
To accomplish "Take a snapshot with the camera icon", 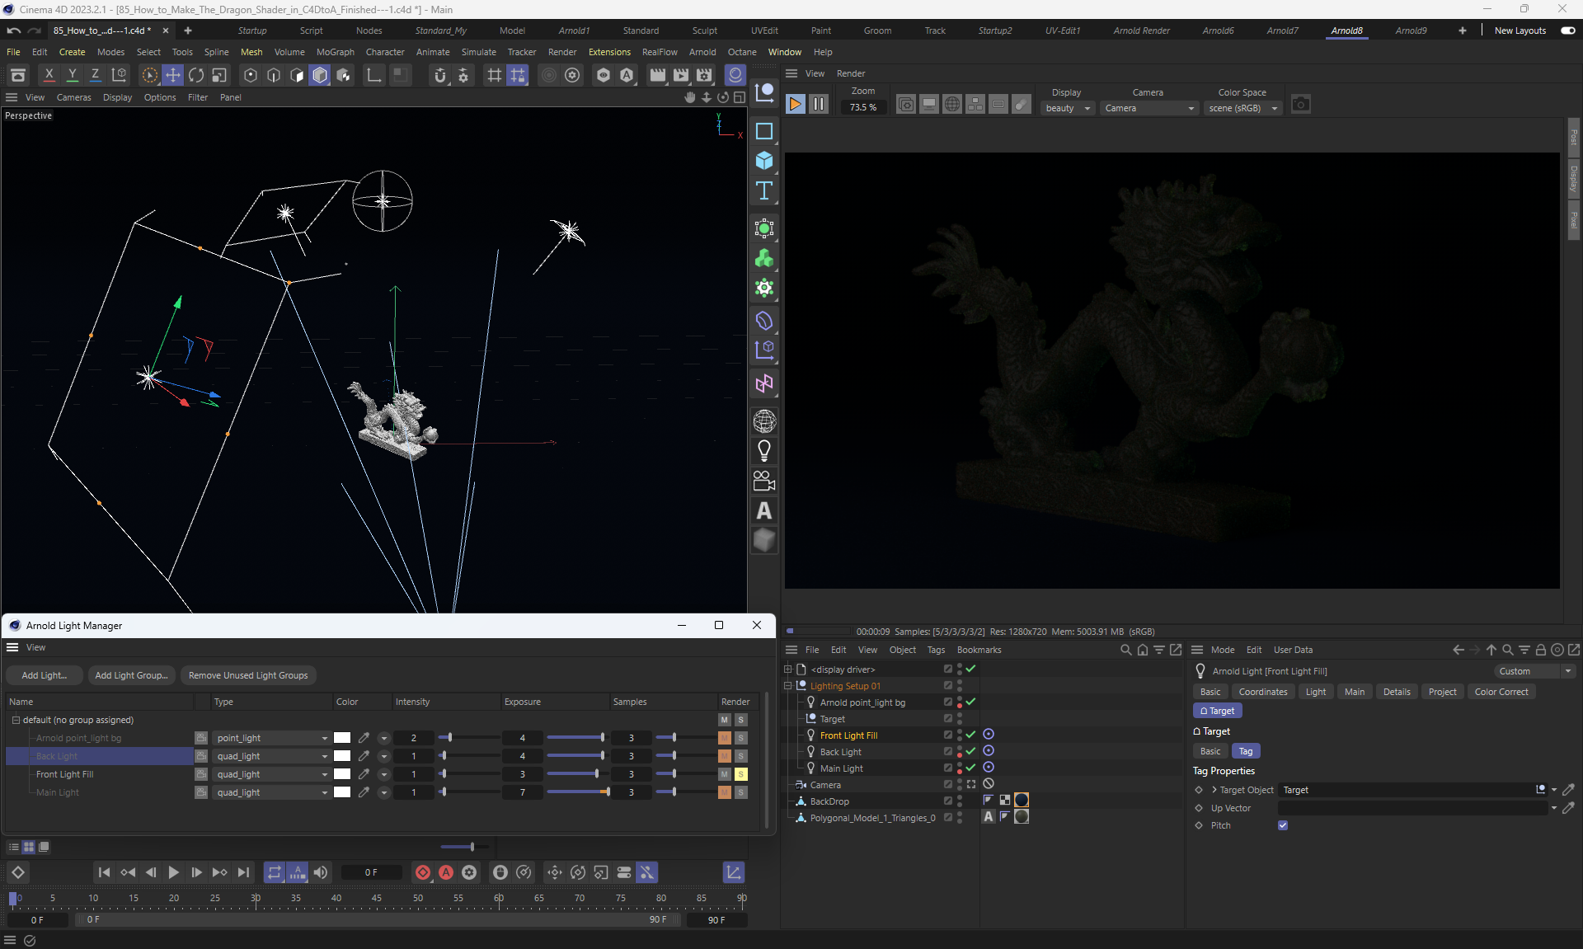I will point(1300,104).
